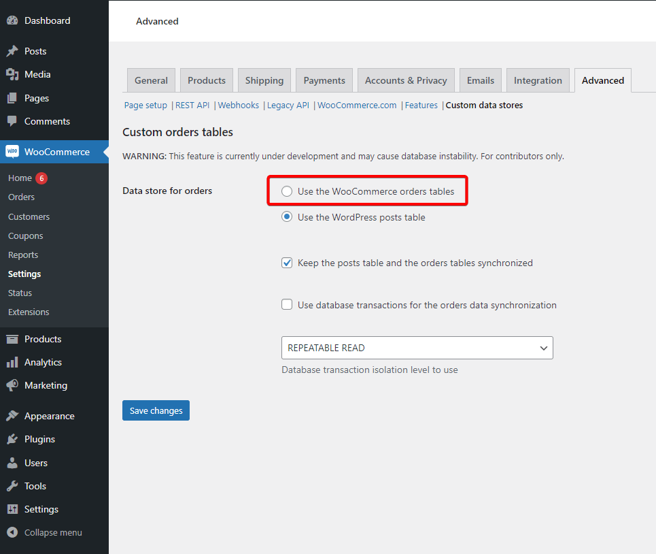
Task: Open Coupons in WooCommerce submenu
Action: 26,235
